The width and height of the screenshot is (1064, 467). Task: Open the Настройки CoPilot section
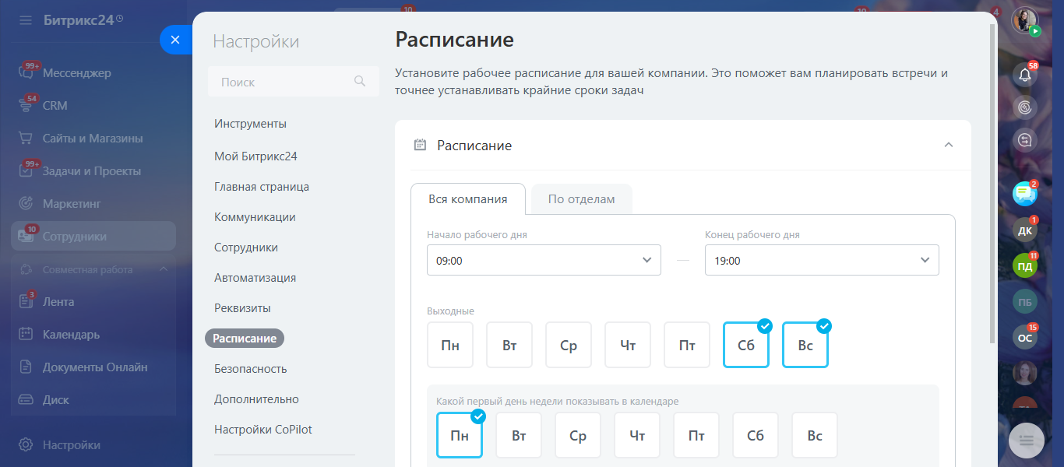point(263,429)
